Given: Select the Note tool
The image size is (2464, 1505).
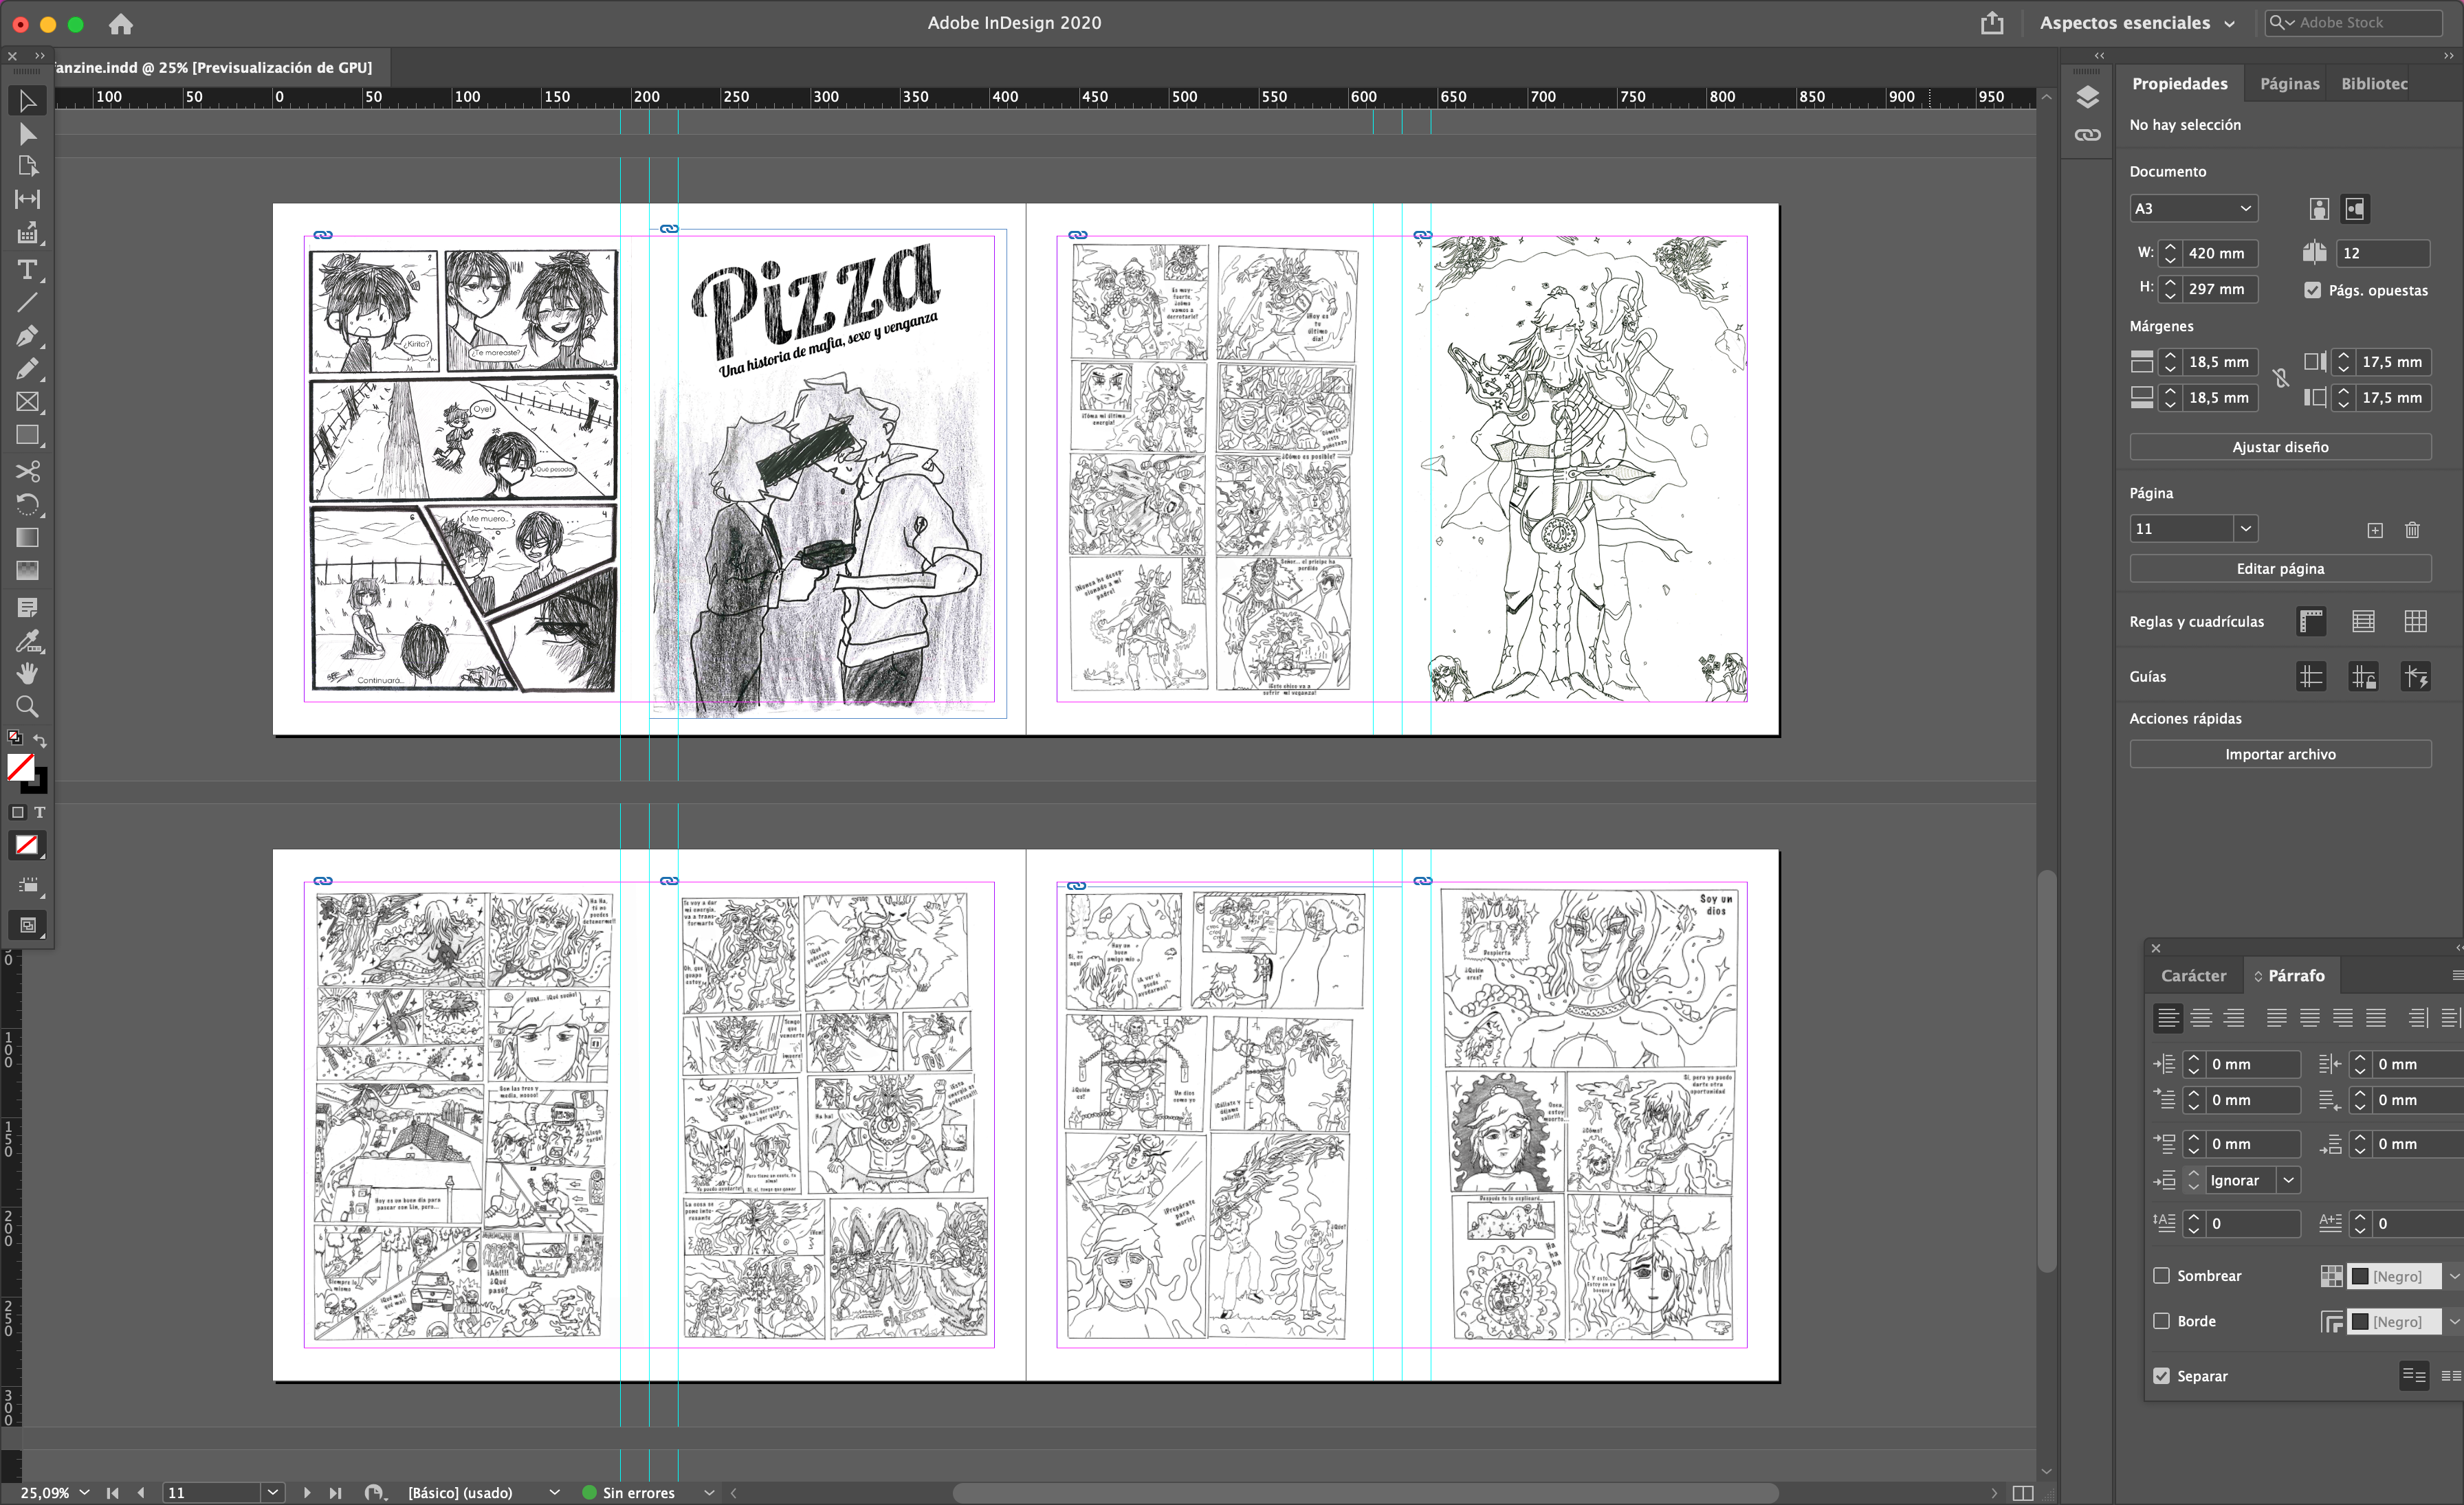Looking at the screenshot, I should [x=27, y=607].
